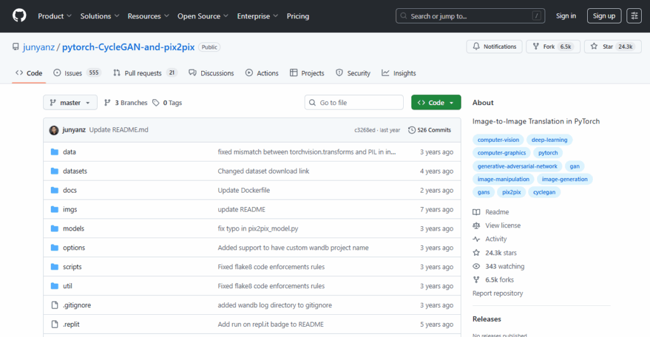Click the computer-vision topic tag

(498, 140)
